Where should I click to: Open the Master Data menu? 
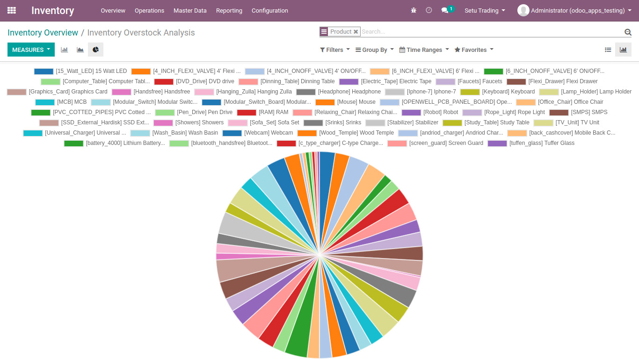click(x=190, y=10)
